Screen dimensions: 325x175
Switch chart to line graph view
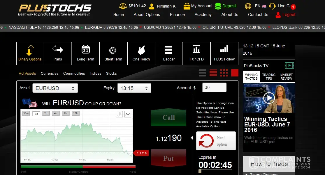point(128,114)
